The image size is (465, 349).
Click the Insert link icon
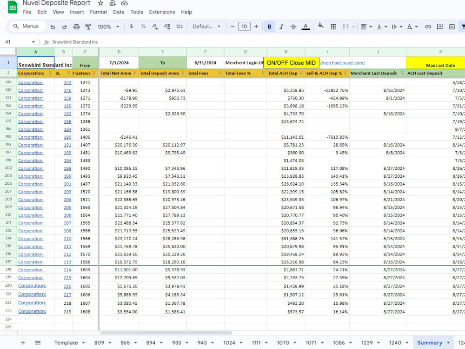coord(428,27)
